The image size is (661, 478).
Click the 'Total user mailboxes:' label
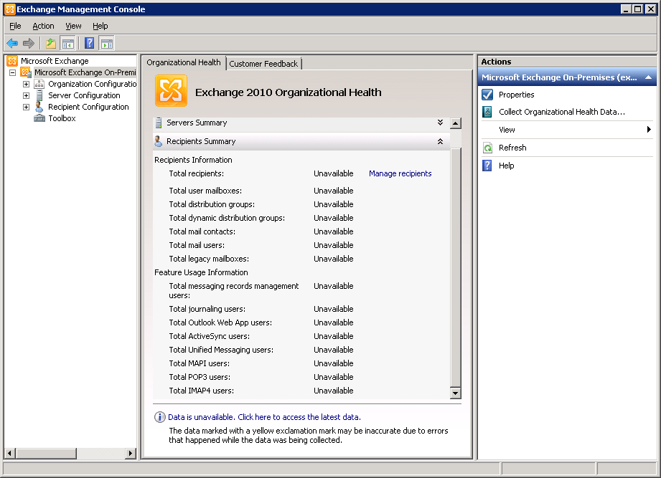click(205, 191)
